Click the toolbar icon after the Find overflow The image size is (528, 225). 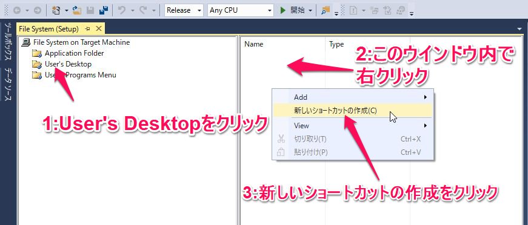pos(353,10)
